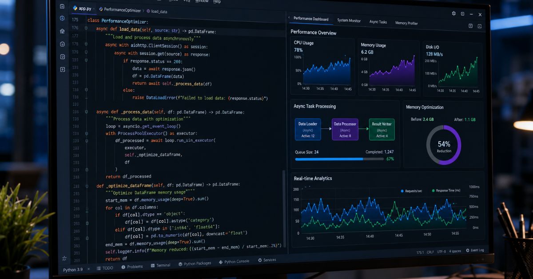Toggle the Response Time (ms) legend series
The image size is (533, 279).
pyautogui.click(x=445, y=191)
